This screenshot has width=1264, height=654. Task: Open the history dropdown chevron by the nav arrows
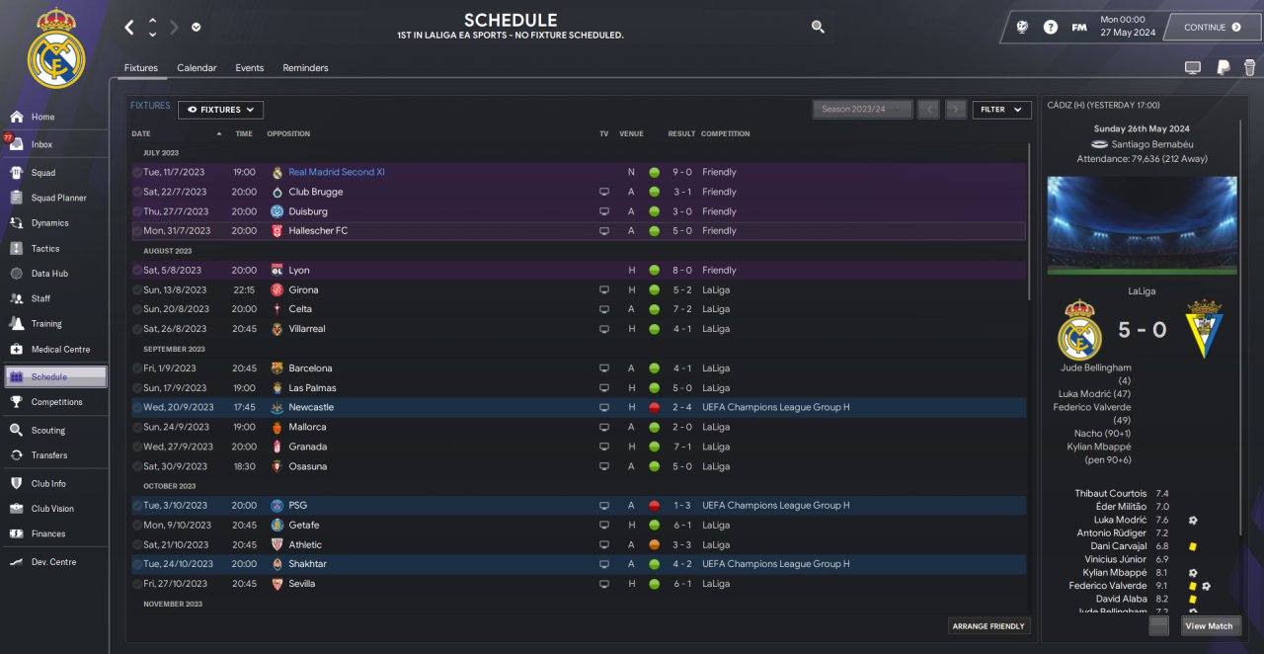tap(197, 28)
